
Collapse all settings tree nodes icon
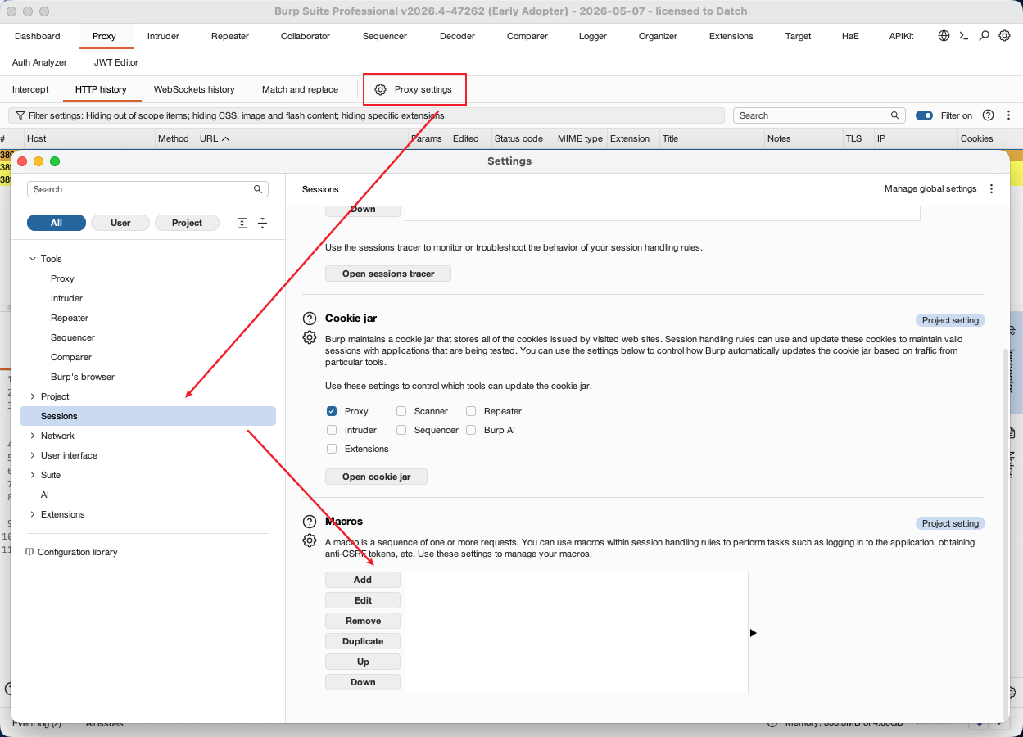coord(263,223)
